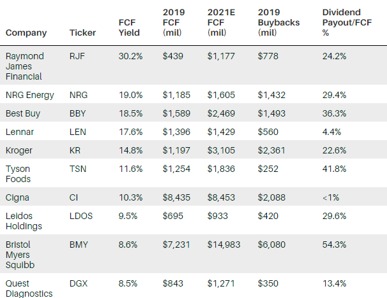The width and height of the screenshot is (387, 298).
Task: Click the $1,271 2021E FCF value
Action: click(221, 283)
